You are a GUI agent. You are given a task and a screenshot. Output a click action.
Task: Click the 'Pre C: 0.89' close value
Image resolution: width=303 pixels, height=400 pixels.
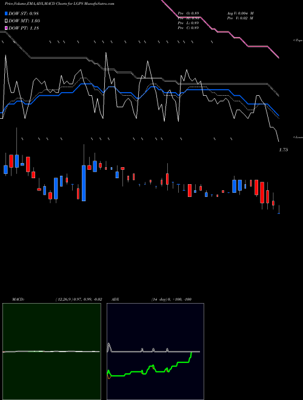[x=188, y=28]
